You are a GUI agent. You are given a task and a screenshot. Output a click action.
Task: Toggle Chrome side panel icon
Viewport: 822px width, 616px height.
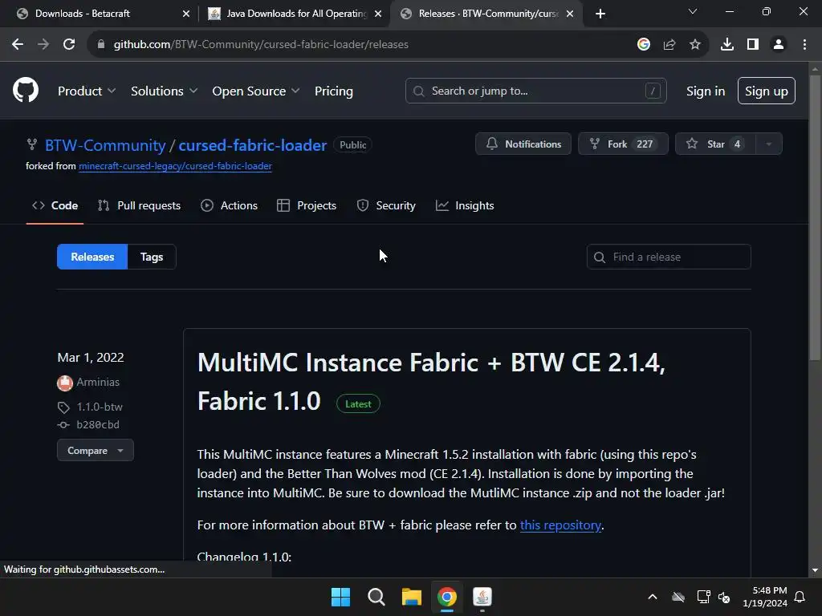pos(752,45)
